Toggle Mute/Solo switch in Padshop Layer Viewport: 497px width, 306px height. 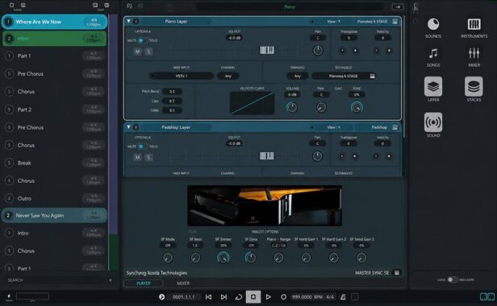143,147
